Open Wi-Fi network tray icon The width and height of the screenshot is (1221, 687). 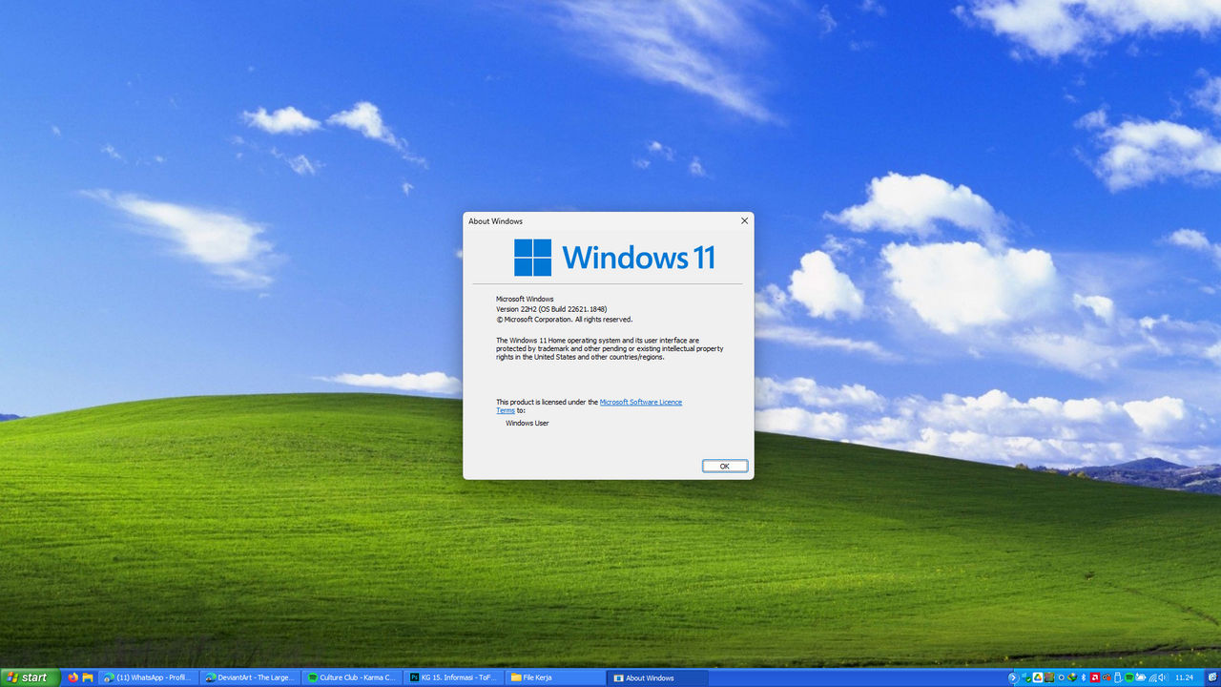click(x=1152, y=677)
